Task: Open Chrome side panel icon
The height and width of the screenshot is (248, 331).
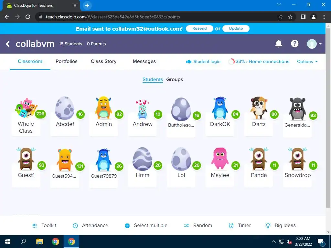Action: 303,17
